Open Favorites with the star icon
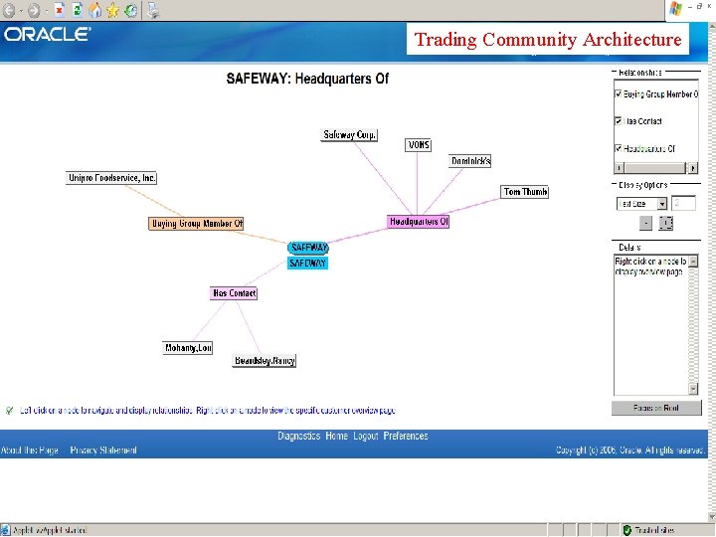This screenshot has height=537, width=716. coord(112,10)
